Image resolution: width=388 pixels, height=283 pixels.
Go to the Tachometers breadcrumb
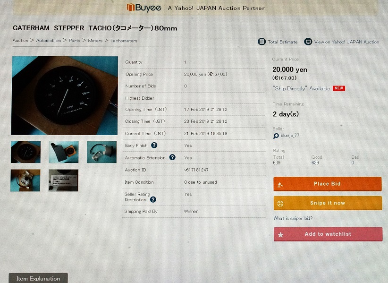pos(124,40)
